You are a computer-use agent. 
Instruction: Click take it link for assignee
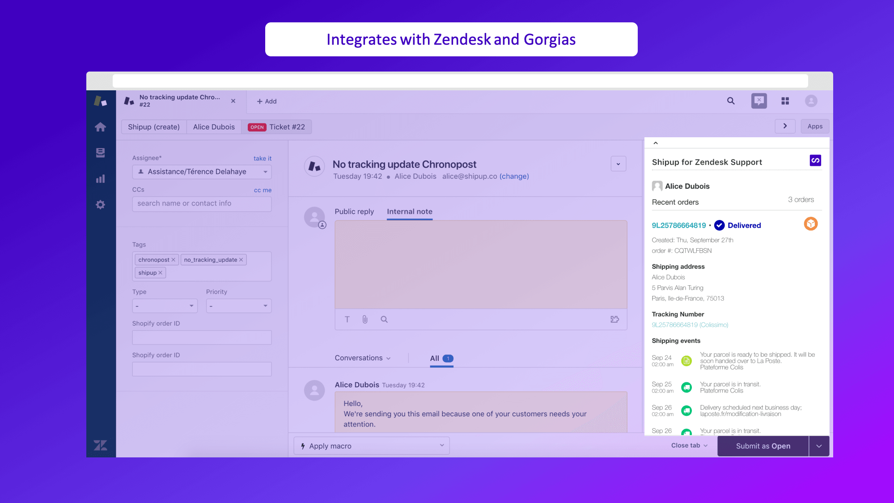pos(262,158)
